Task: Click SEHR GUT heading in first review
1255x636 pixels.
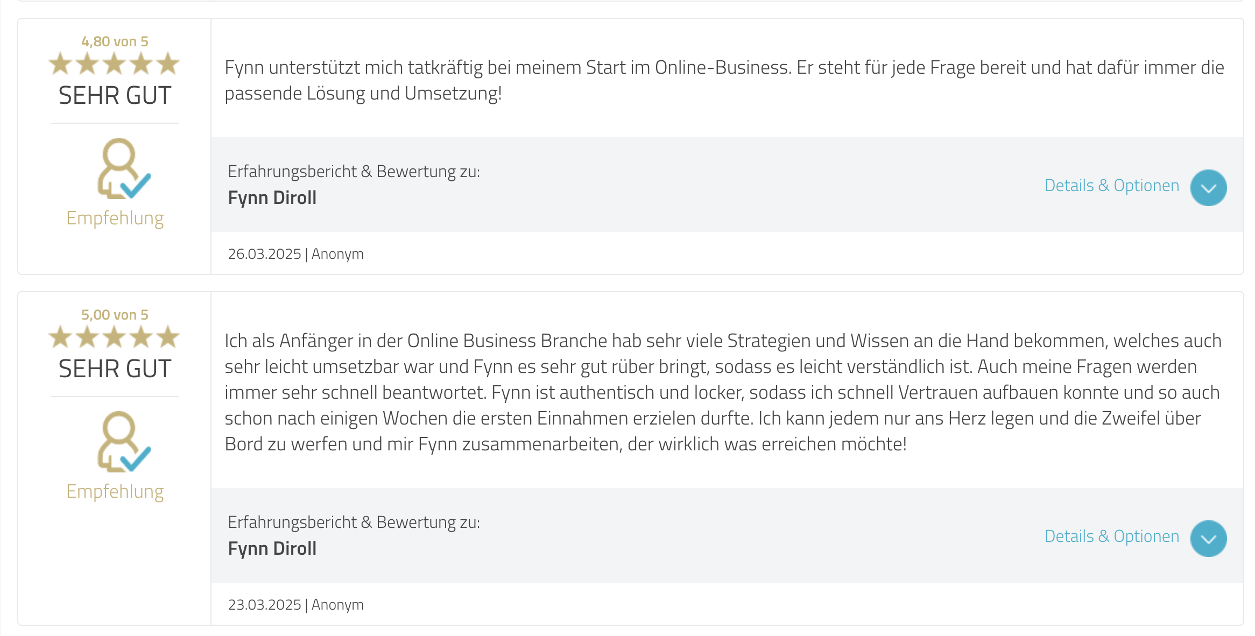Action: coord(115,96)
